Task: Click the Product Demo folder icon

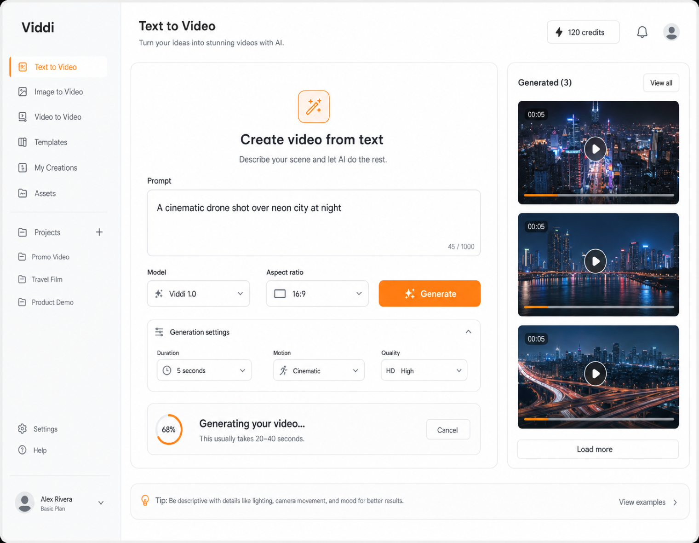Action: pyautogui.click(x=22, y=302)
